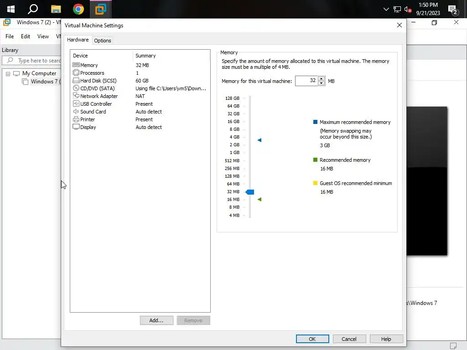Show hidden tray icons chevron
The height and width of the screenshot is (350, 467).
click(x=386, y=9)
